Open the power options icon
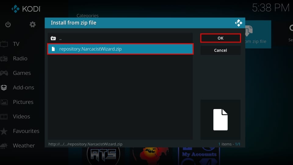The width and height of the screenshot is (293, 165). 8,24
